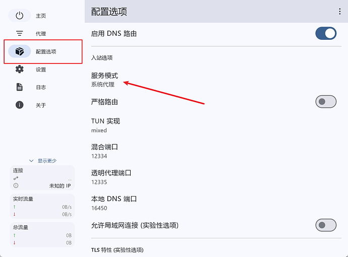This screenshot has width=348, height=257.
Task: Open the 主页 home power icon
Action: coord(20,16)
